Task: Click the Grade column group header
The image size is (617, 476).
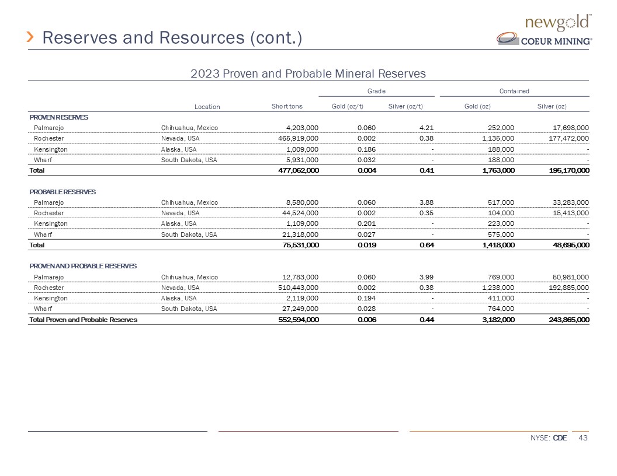Action: point(376,91)
